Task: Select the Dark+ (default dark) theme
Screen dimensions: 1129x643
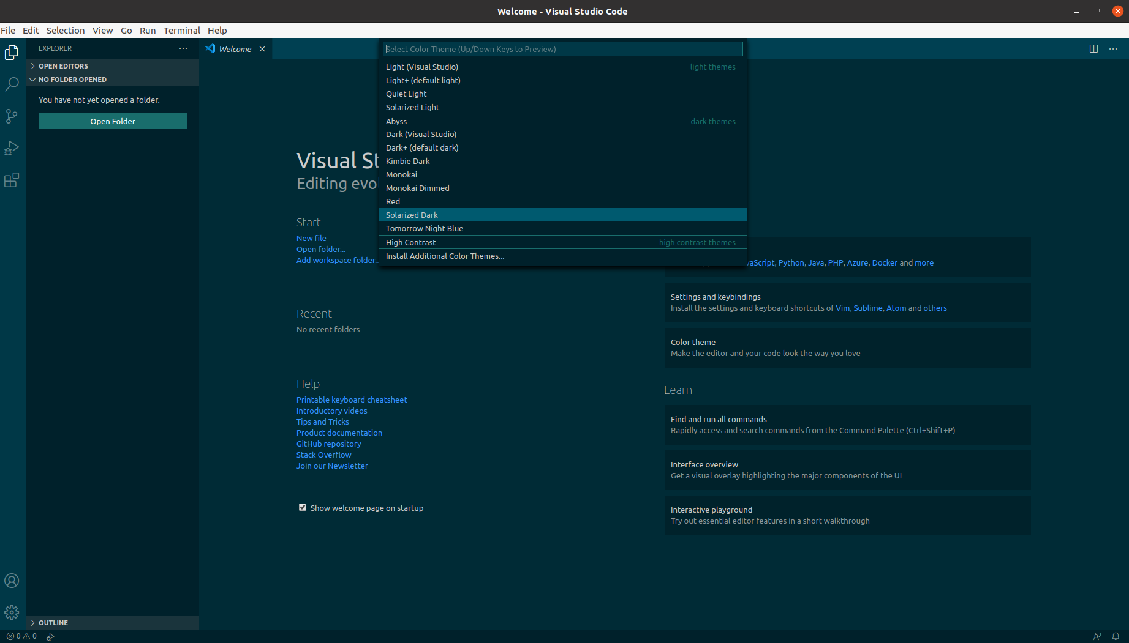Action: point(562,147)
